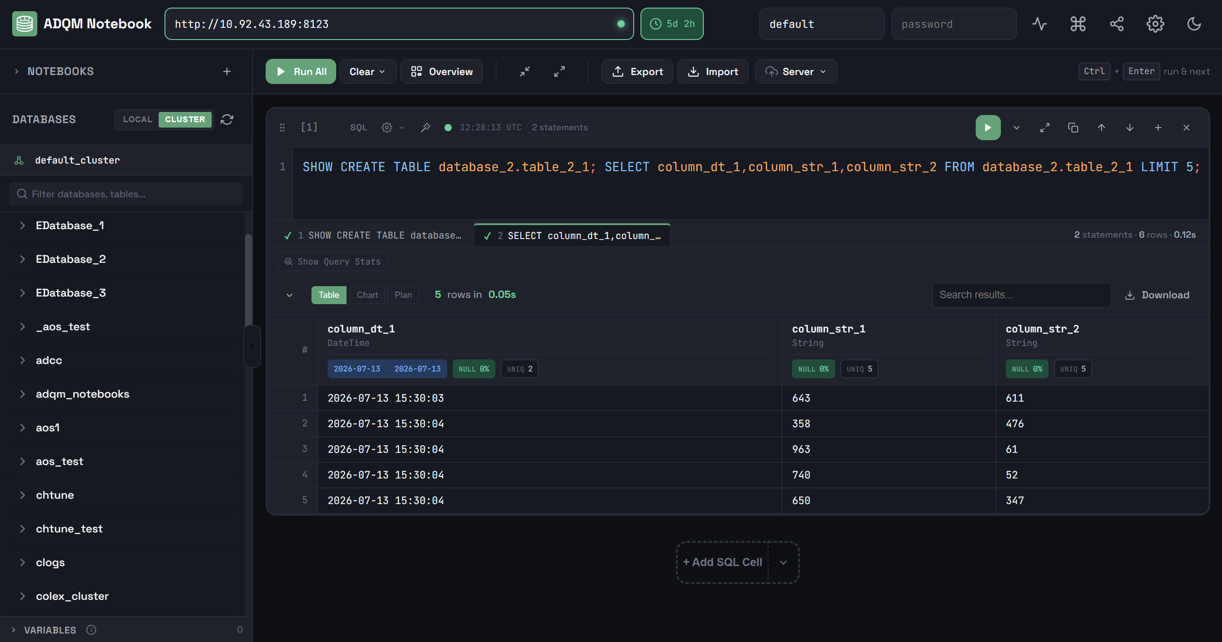Move cell down arrow
The image size is (1222, 642).
point(1129,128)
